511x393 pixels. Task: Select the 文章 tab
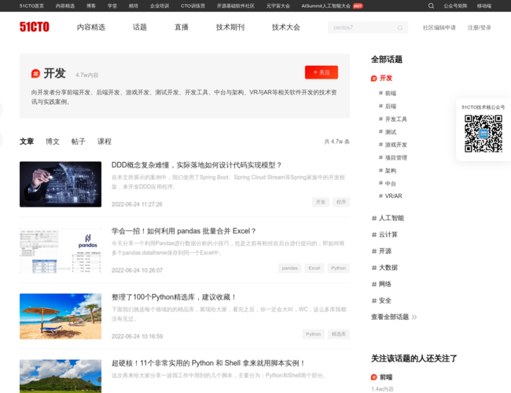click(27, 141)
